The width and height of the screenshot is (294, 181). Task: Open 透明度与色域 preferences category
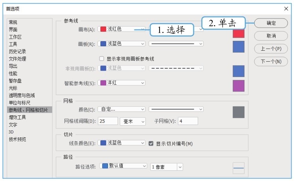point(22,95)
